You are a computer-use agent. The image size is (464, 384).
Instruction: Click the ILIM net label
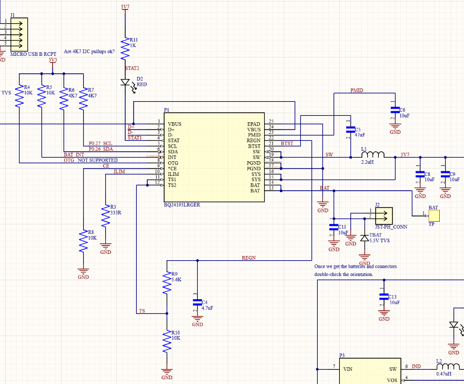coord(119,172)
